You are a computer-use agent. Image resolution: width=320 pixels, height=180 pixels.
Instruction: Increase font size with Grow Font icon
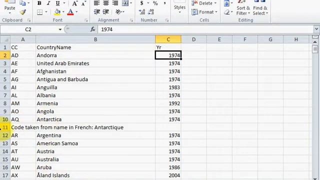[x=74, y=3]
